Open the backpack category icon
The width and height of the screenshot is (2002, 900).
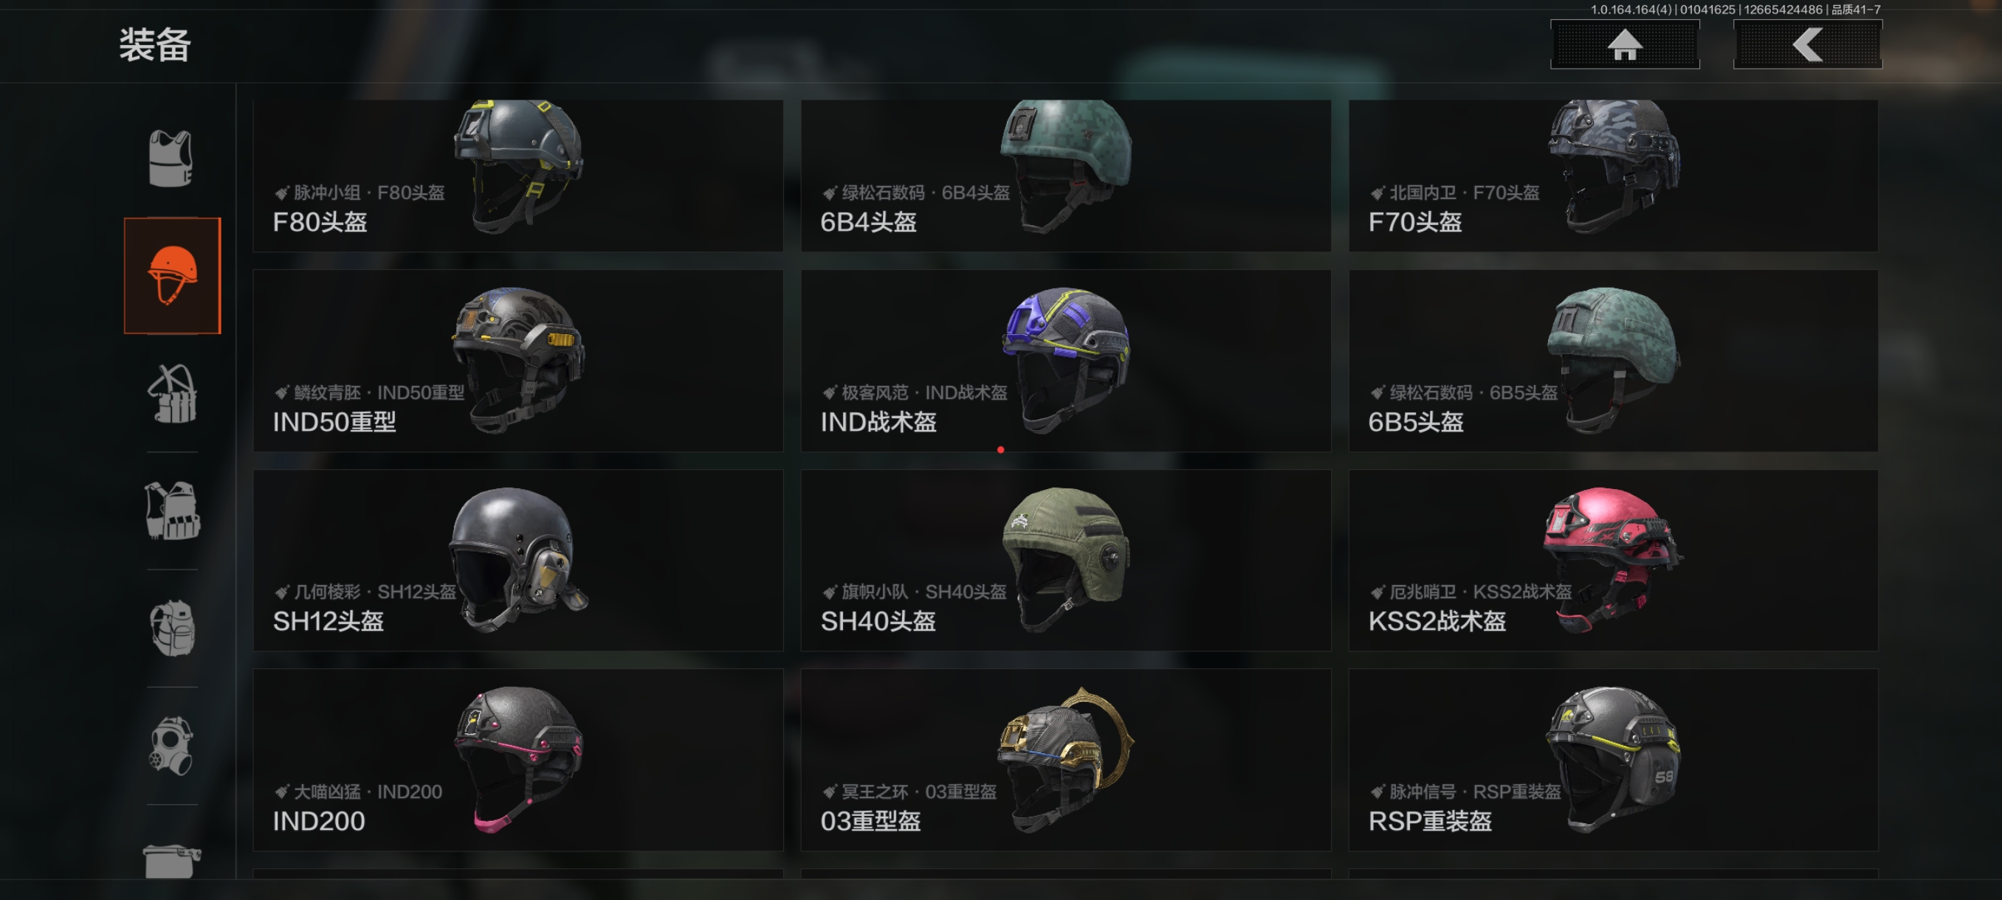[173, 629]
